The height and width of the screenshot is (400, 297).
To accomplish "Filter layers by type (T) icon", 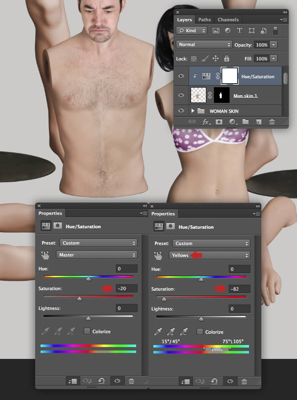I will (240, 31).
